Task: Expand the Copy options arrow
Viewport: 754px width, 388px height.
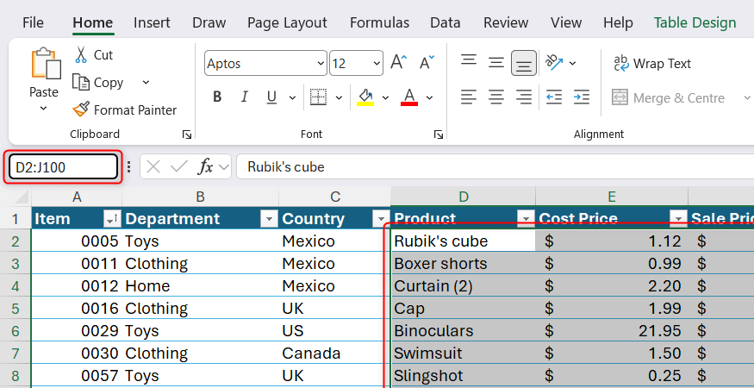Action: [146, 82]
